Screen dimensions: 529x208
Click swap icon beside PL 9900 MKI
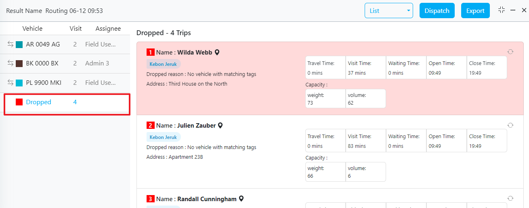(x=10, y=83)
